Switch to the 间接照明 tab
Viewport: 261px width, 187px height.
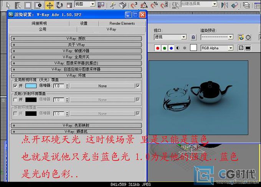(x=39, y=24)
